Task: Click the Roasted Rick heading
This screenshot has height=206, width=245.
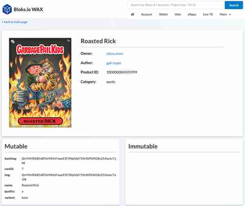Action: [x=98, y=41]
